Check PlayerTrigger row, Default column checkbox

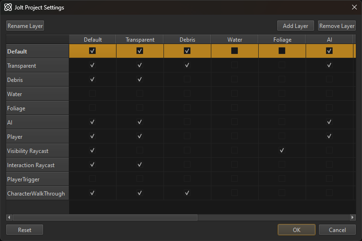92,179
